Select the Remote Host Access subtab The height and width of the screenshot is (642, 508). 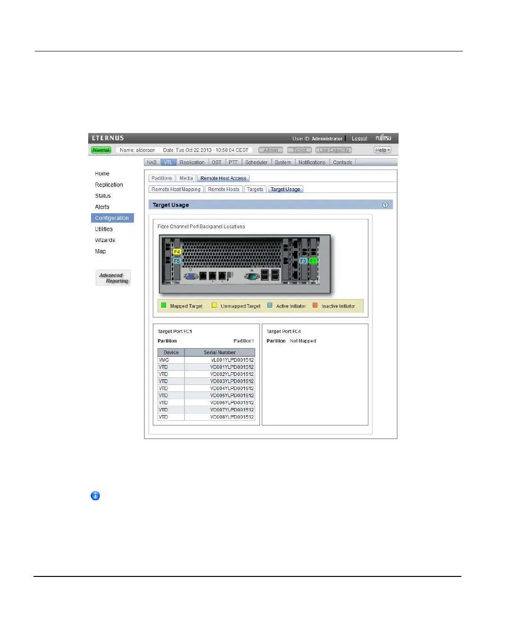tap(223, 178)
